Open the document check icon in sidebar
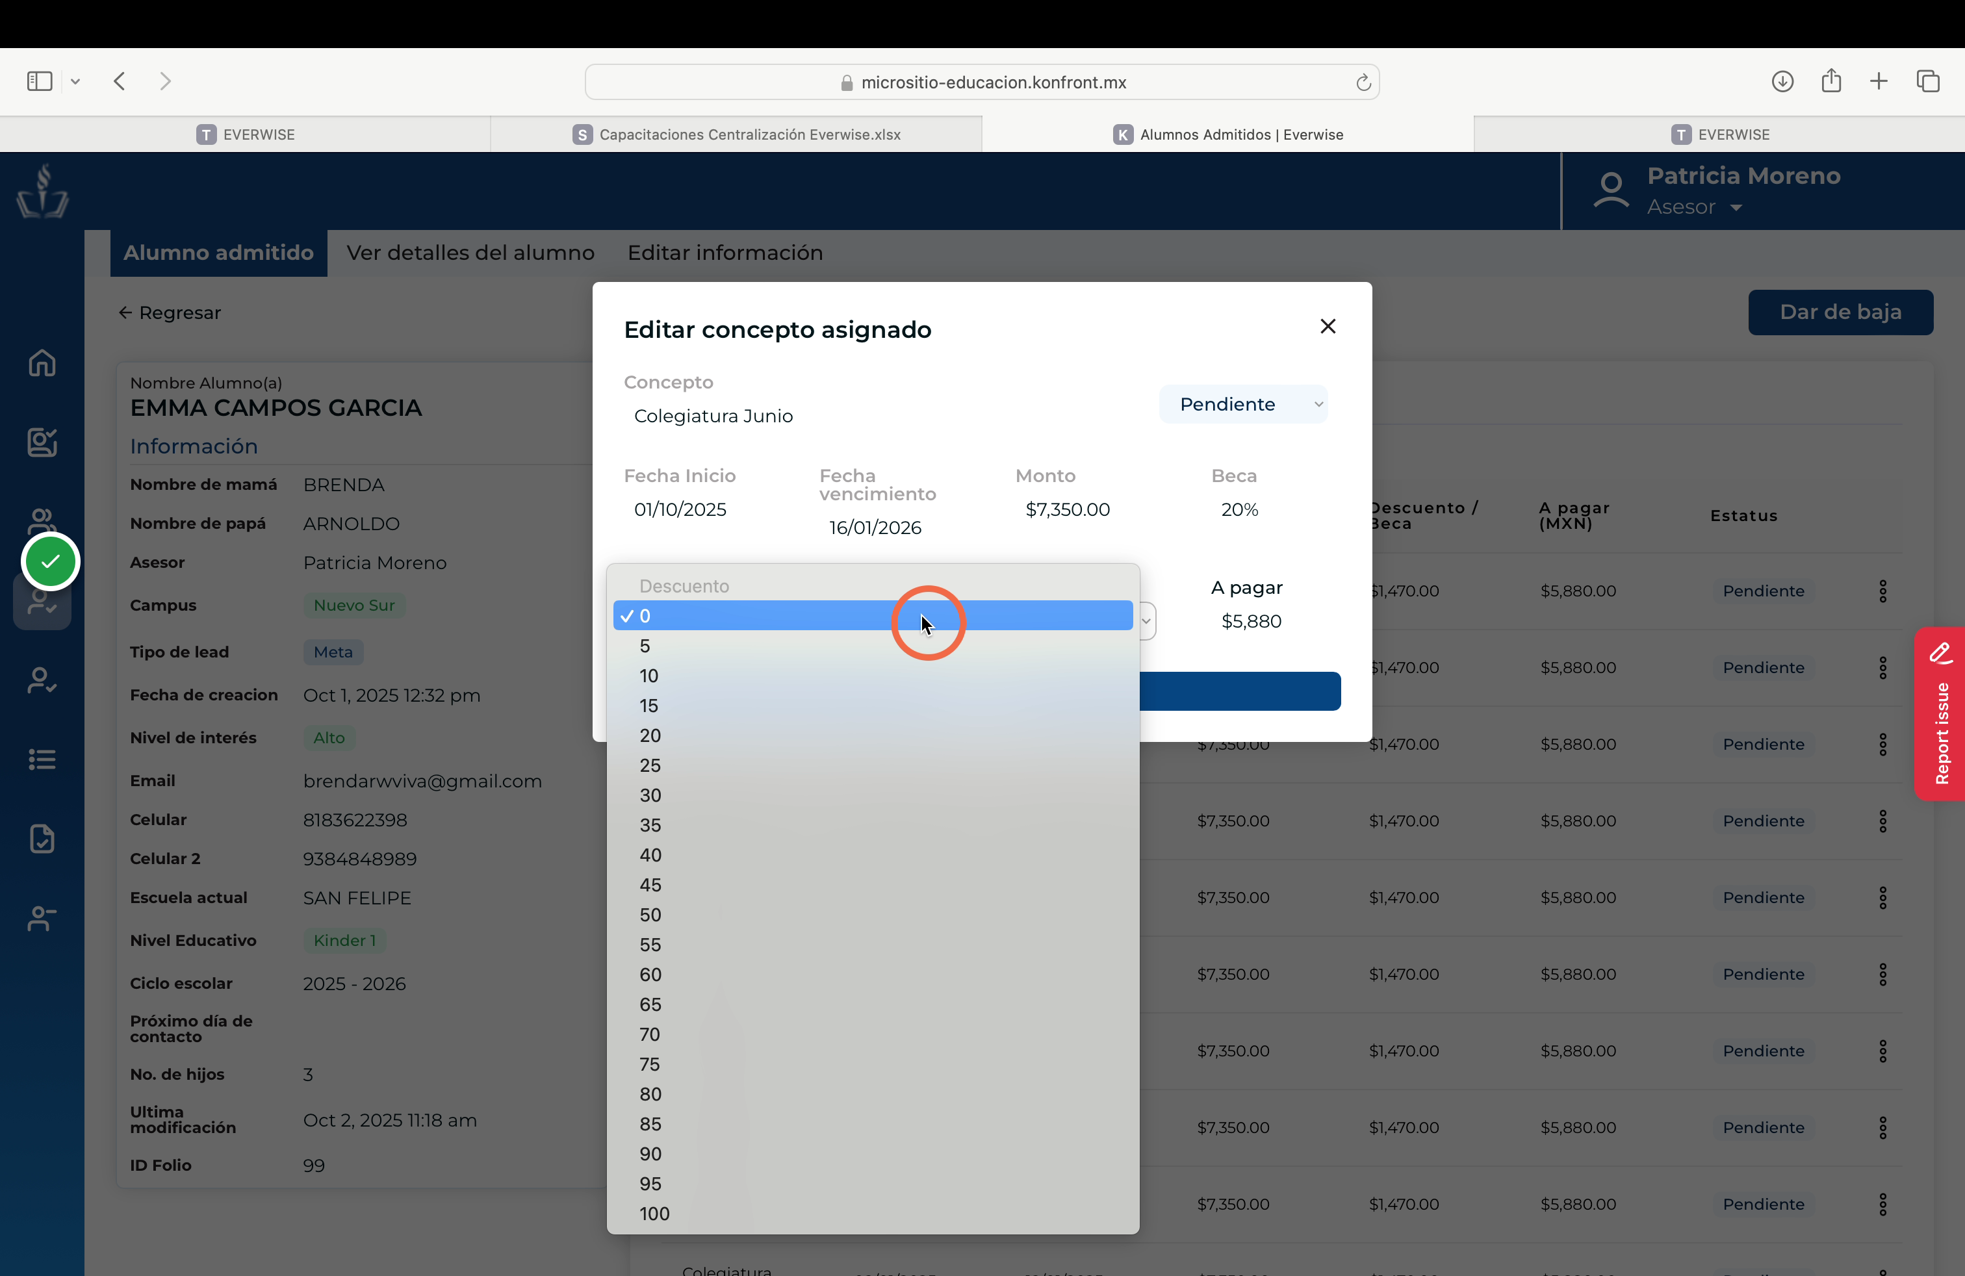 click(42, 839)
